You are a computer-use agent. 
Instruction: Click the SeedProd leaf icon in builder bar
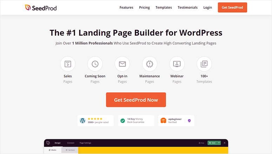[48, 143]
